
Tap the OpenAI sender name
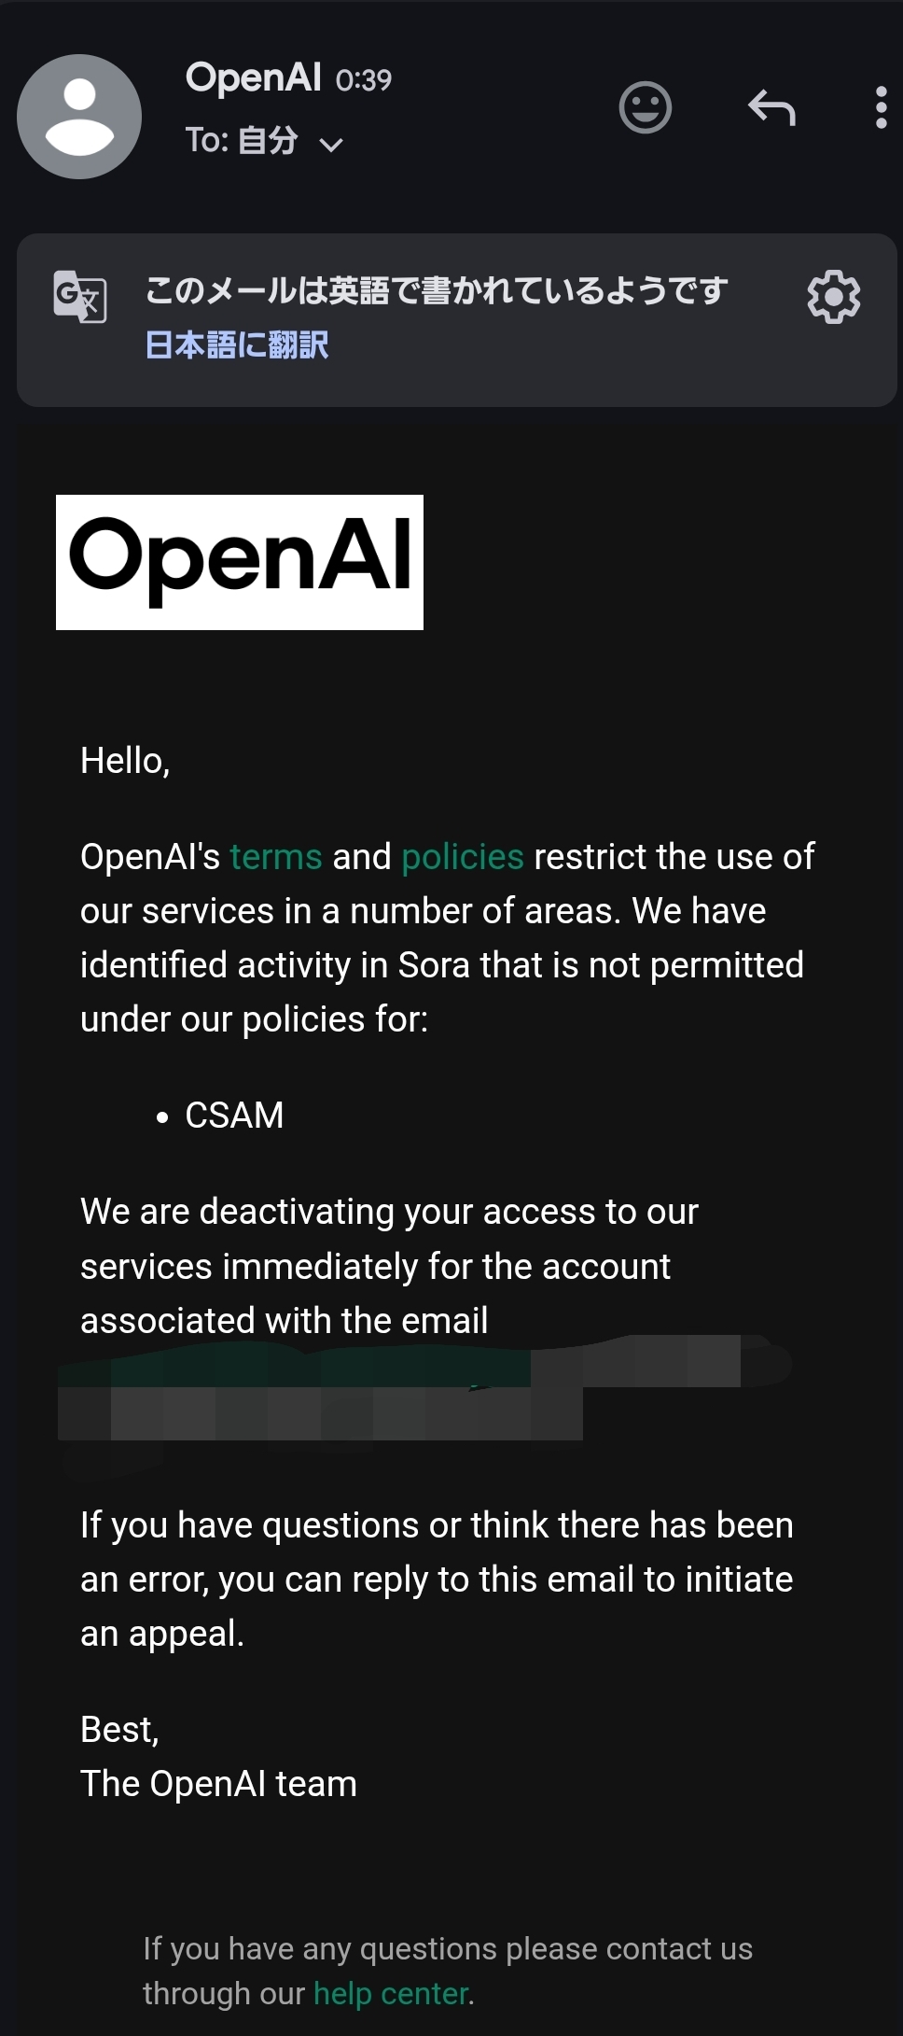253,77
